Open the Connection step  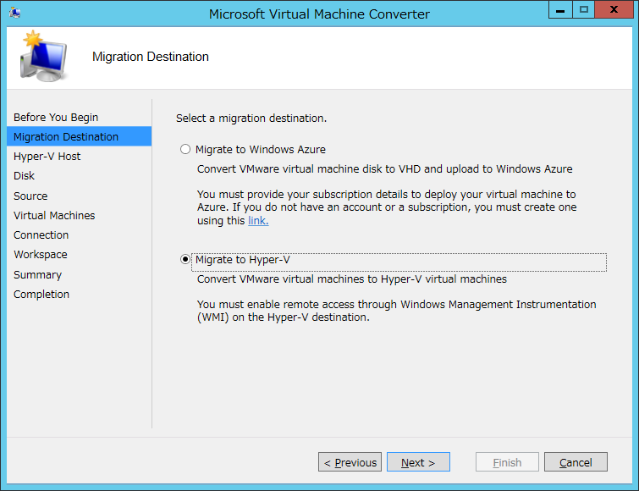coord(41,235)
